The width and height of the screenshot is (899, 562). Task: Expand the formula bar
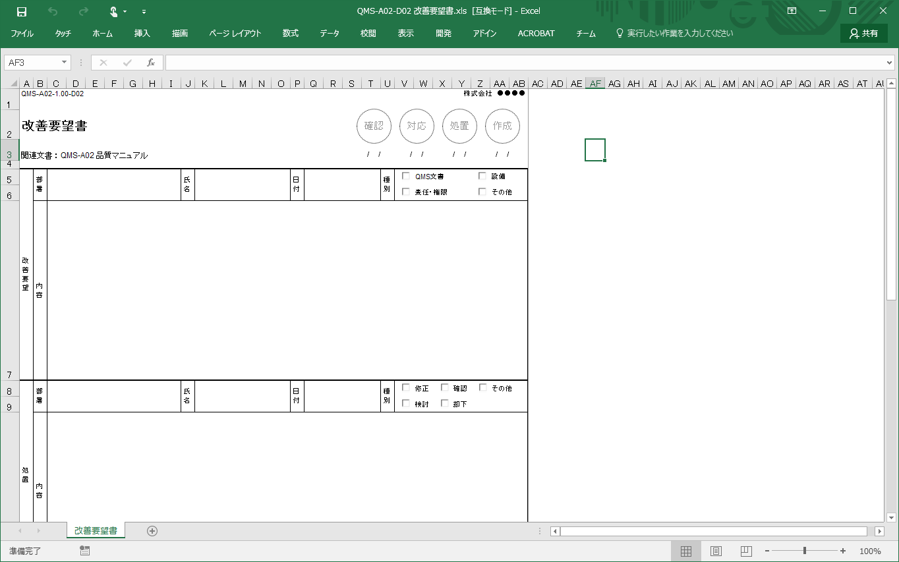point(890,63)
